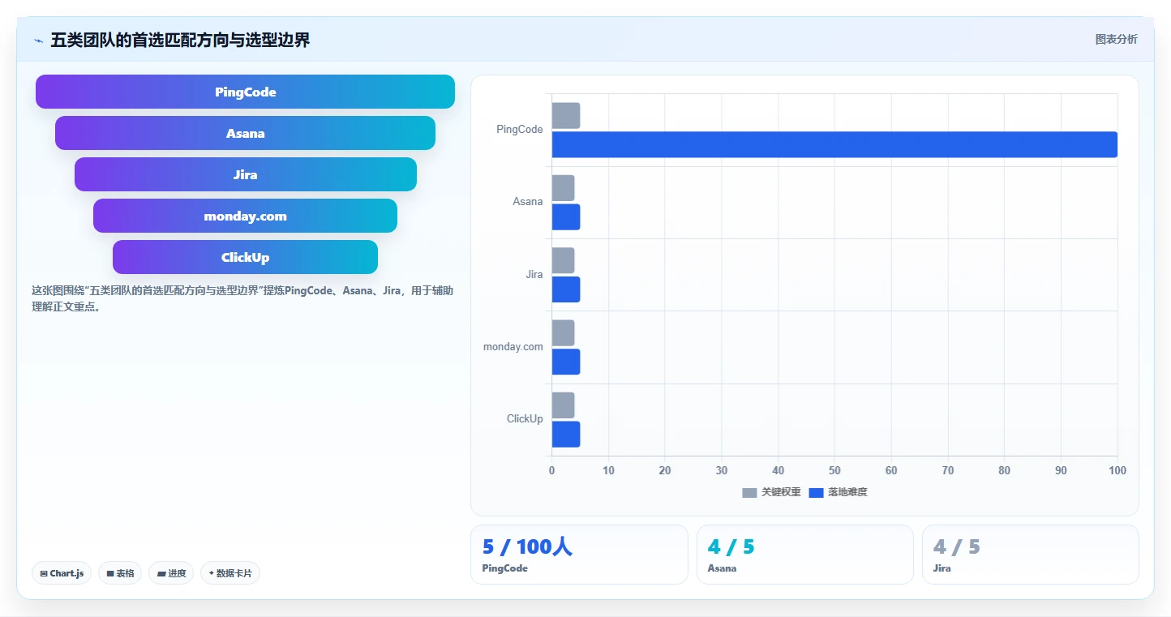This screenshot has height=617, width=1171.
Task: Click Asana's gray bar in chart
Action: 563,188
